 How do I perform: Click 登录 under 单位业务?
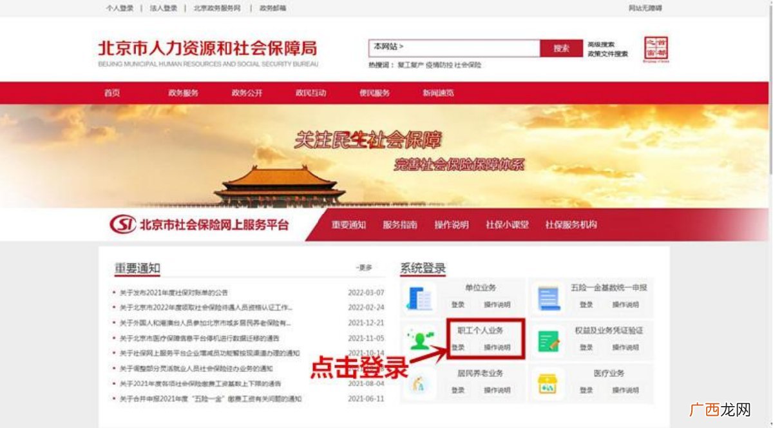[458, 305]
